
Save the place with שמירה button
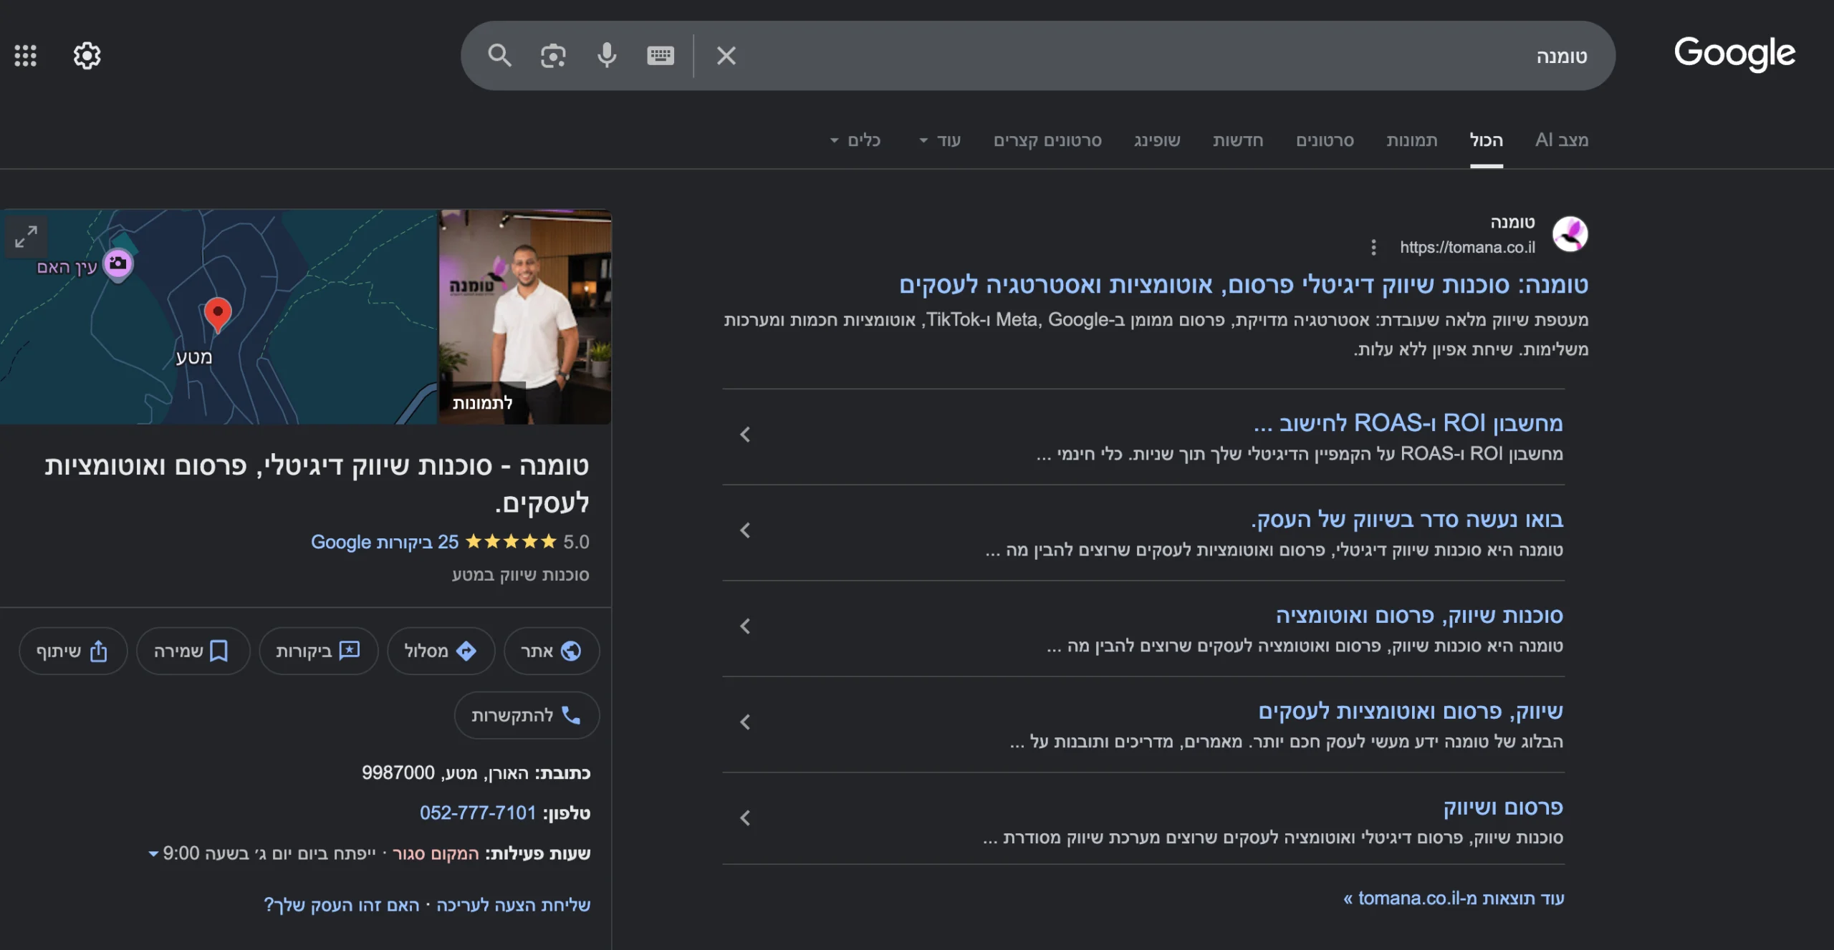[192, 651]
